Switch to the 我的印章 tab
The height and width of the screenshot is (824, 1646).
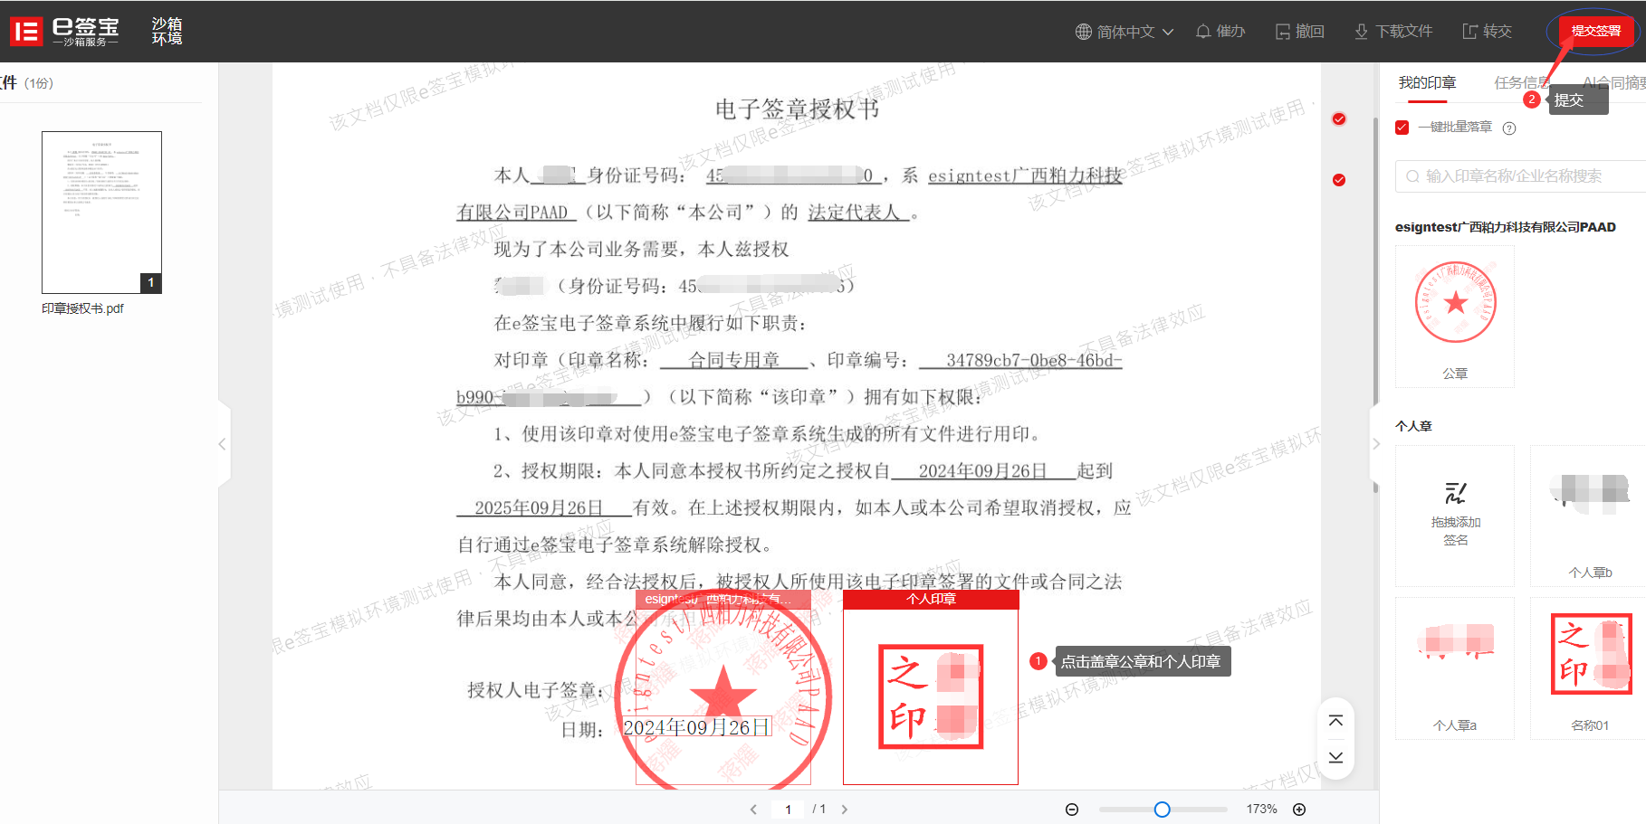pos(1427,82)
